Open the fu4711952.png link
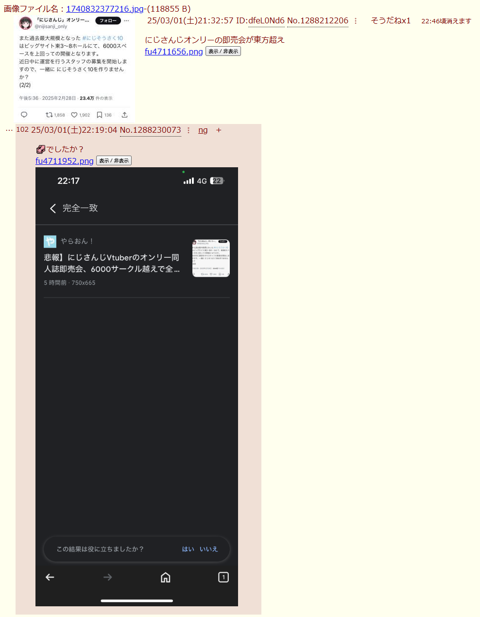The height and width of the screenshot is (617, 480). [x=65, y=161]
